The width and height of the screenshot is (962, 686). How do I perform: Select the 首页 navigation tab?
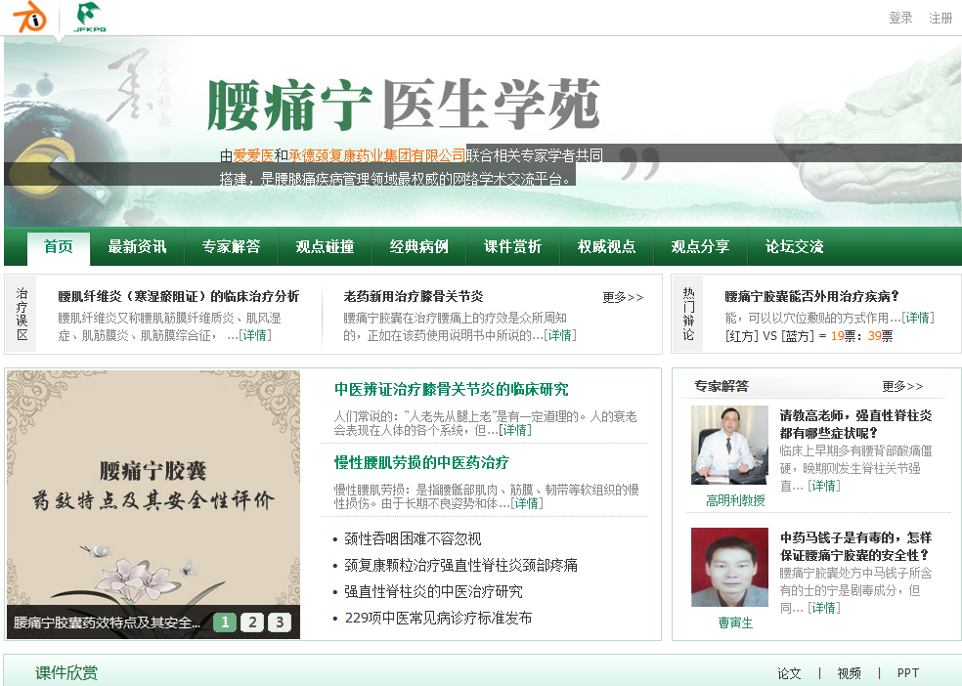59,247
